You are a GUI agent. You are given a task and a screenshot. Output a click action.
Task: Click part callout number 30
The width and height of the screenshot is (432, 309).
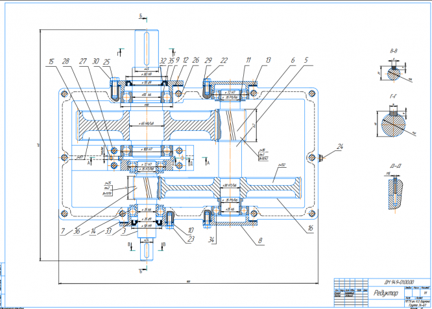[x=95, y=61]
